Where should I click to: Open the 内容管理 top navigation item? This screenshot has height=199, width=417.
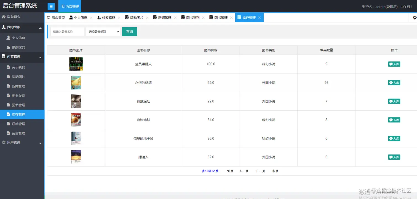(70, 6)
